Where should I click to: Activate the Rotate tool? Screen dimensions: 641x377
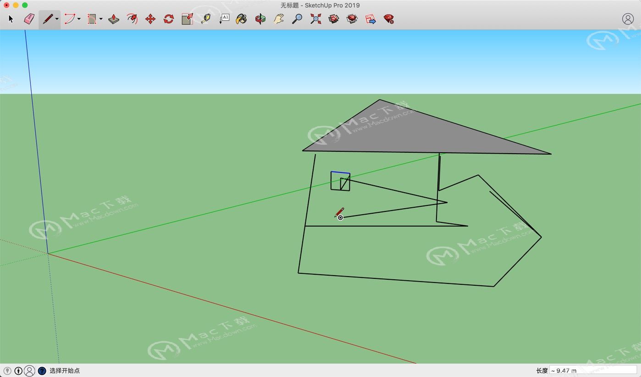[169, 19]
